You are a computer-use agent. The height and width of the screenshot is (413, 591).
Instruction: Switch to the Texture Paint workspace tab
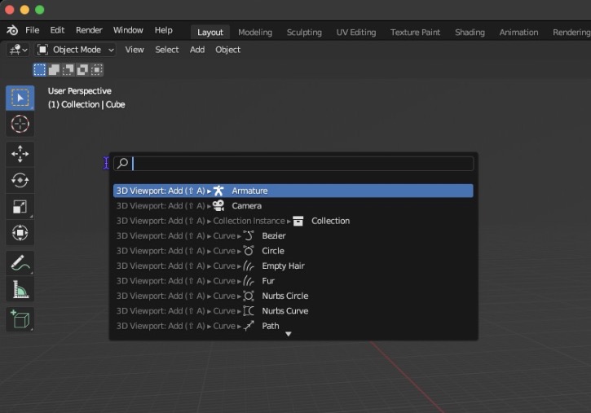pyautogui.click(x=416, y=33)
